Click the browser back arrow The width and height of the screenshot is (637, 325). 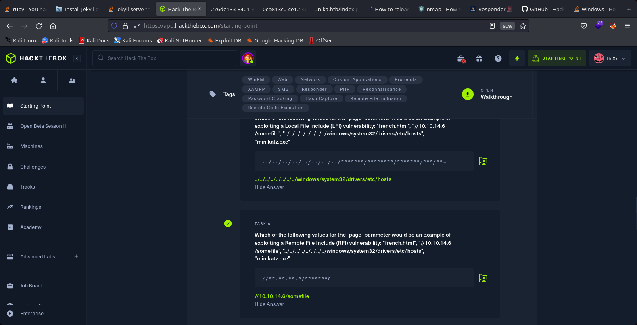coord(10,26)
